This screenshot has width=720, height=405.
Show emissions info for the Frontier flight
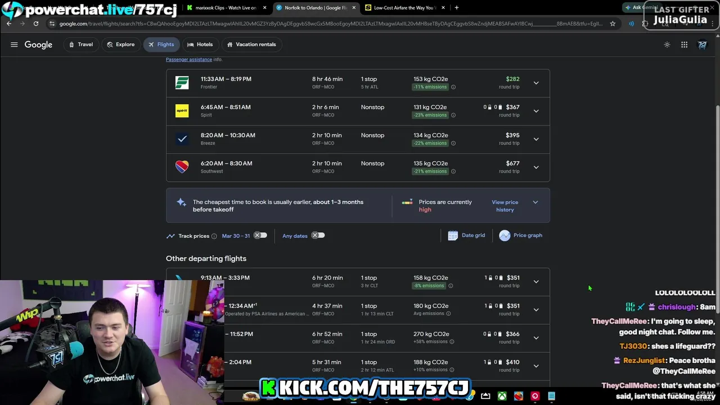coord(453,87)
